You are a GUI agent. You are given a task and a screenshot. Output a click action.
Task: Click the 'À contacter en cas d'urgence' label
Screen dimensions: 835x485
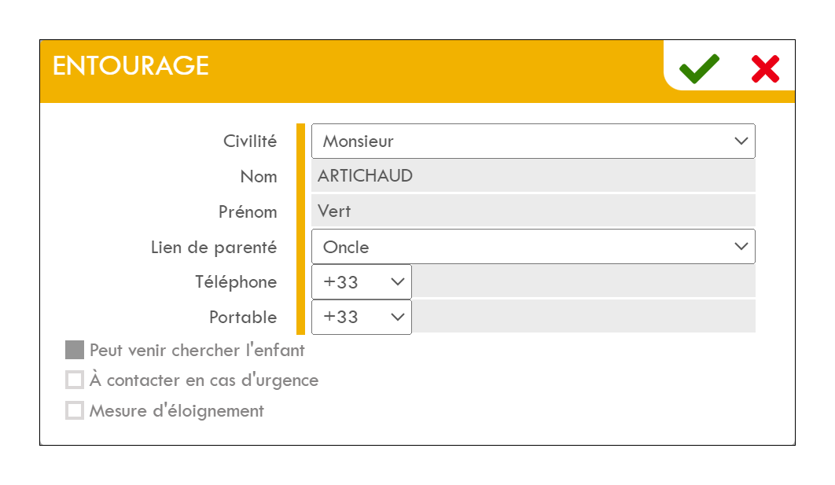tap(204, 380)
